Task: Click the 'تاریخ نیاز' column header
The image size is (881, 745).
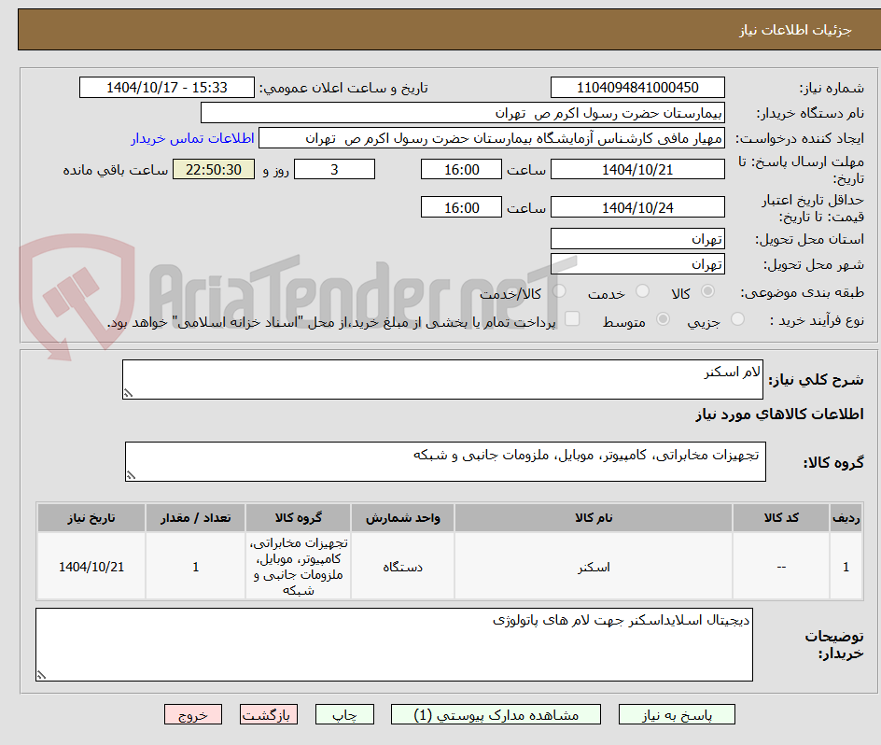Action: (91, 518)
